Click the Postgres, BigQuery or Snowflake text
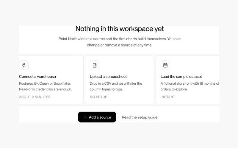 pyautogui.click(x=45, y=83)
